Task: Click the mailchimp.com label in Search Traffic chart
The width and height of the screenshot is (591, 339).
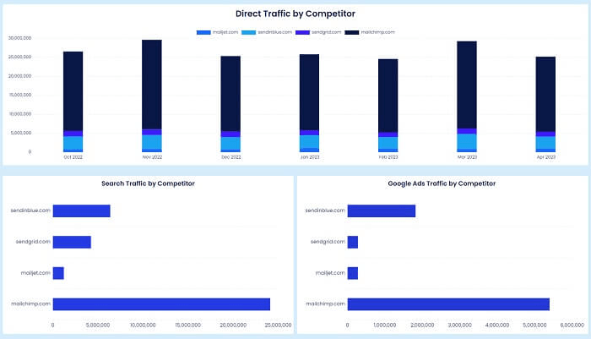Action: tap(30, 303)
